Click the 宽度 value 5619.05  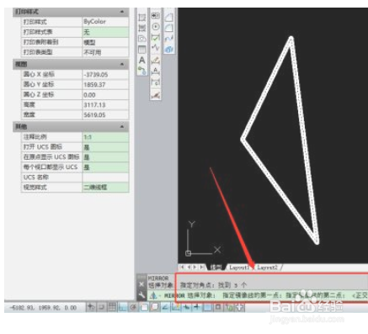tap(105, 114)
